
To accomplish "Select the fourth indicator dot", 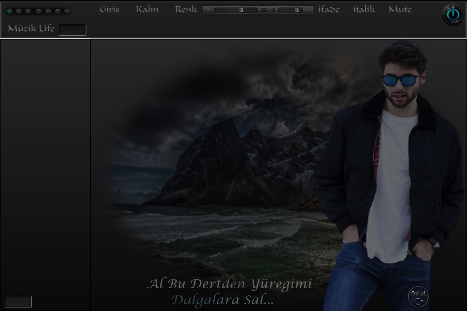I will [x=38, y=11].
